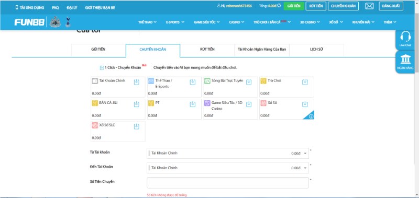The image size is (419, 198).
Task: Switch to the RÚT TIỀN tab
Action: [x=207, y=50]
